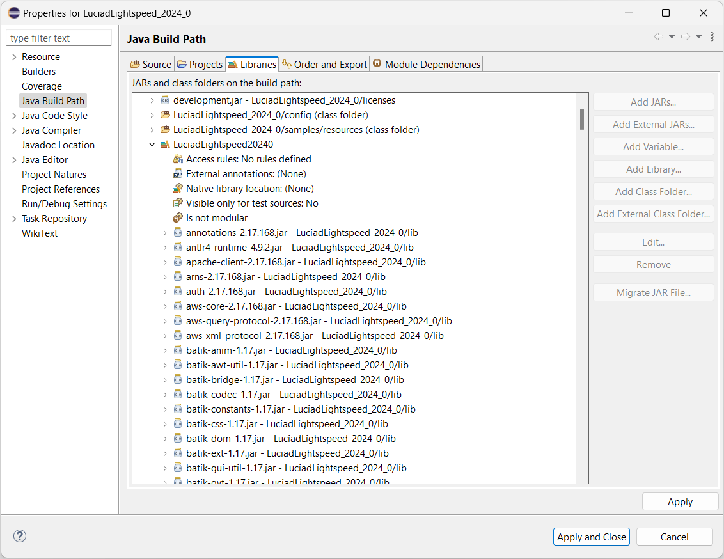Click the Visible only for test sources icon

[178, 203]
